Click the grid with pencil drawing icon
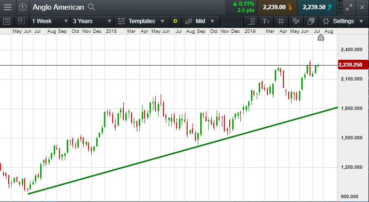This screenshot has height=202, width=369. (295, 21)
